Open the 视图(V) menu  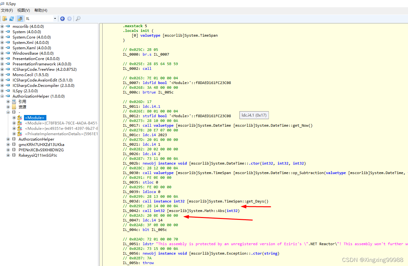(23, 10)
